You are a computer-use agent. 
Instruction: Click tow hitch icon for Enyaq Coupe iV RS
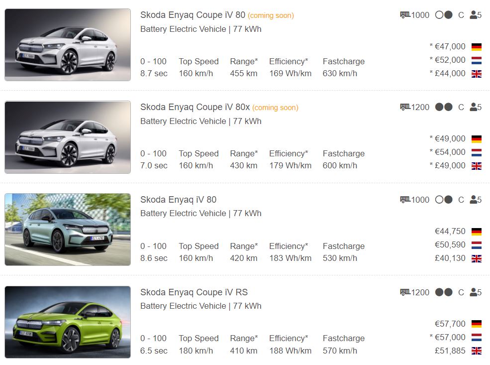[x=405, y=292]
